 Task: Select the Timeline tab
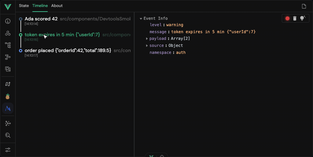click(x=40, y=6)
